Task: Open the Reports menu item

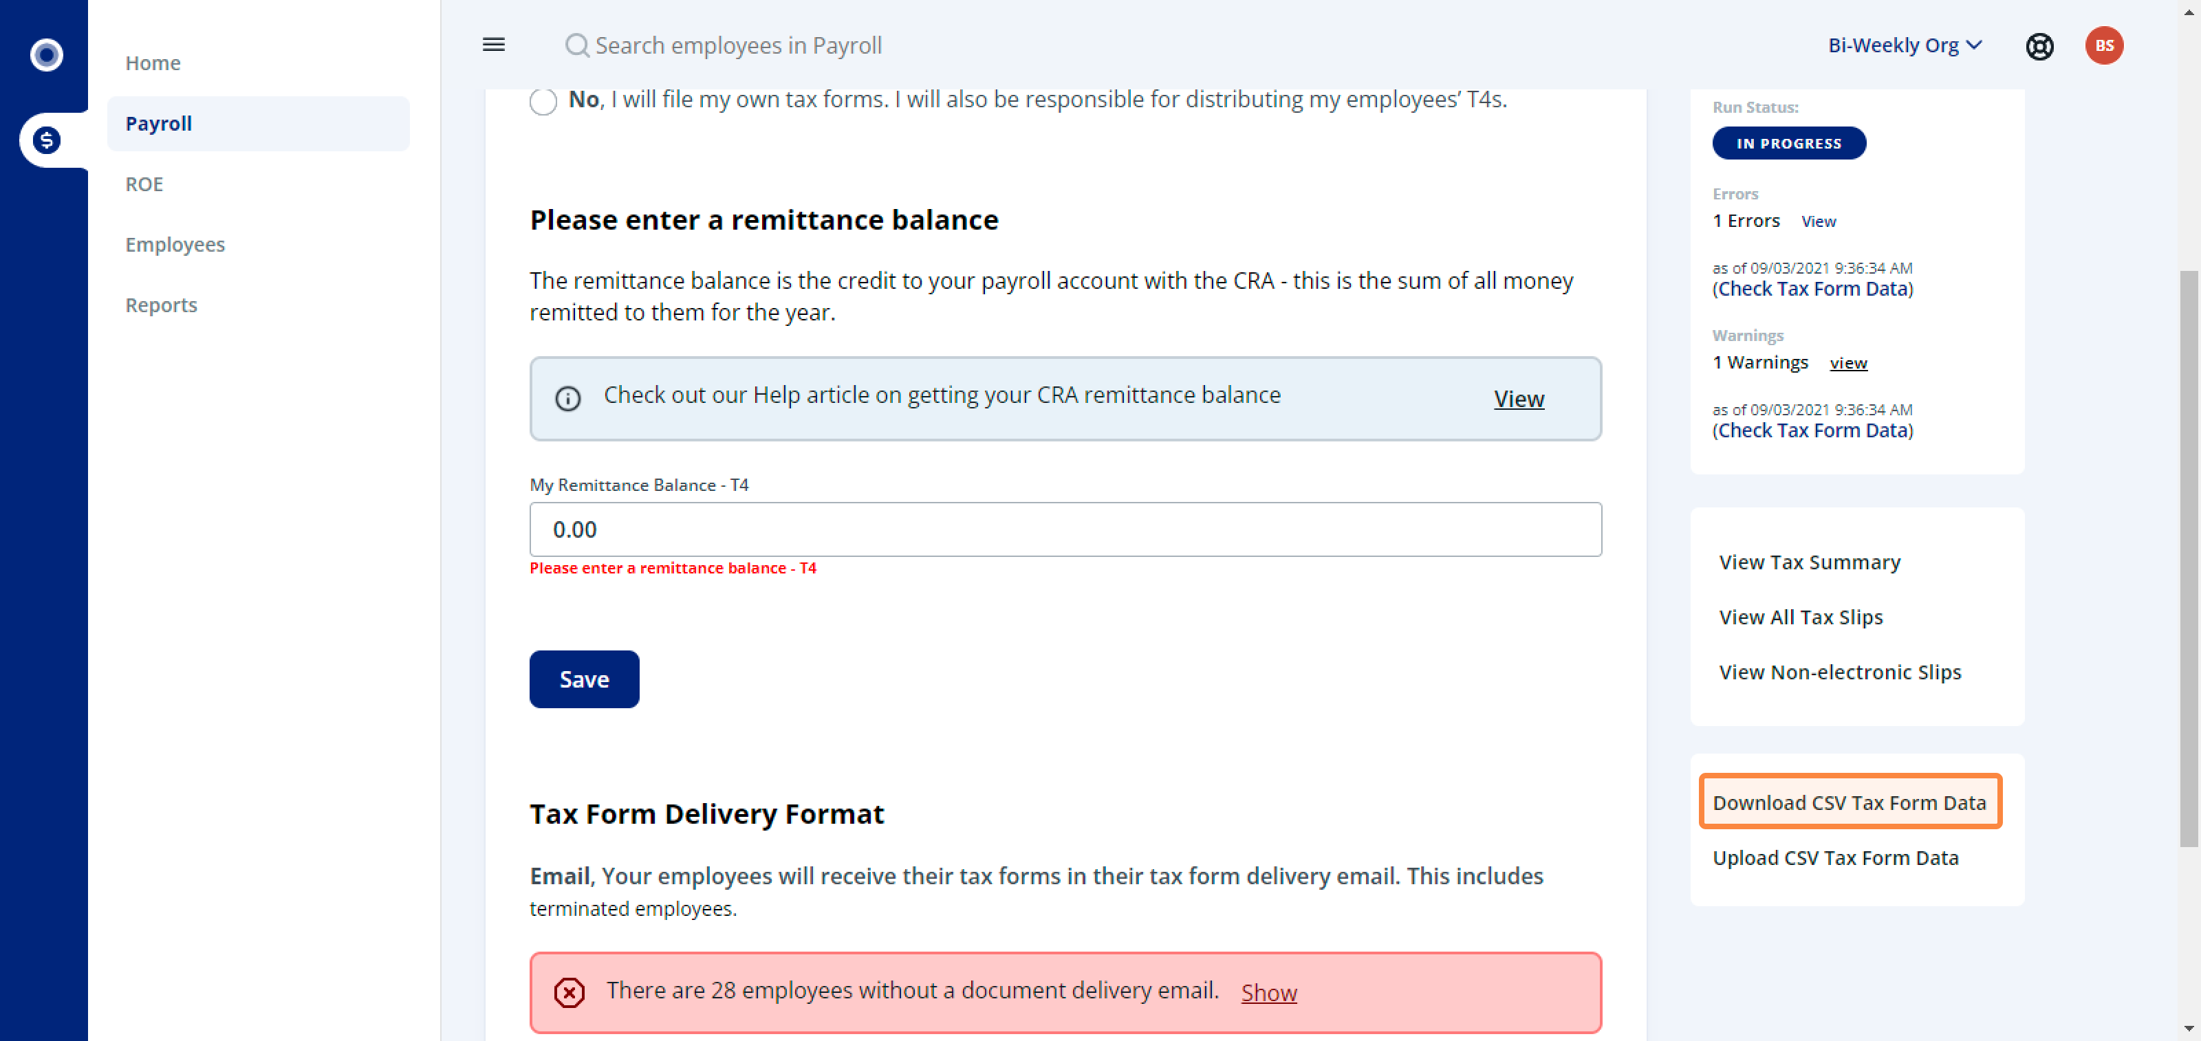Action: coord(162,305)
